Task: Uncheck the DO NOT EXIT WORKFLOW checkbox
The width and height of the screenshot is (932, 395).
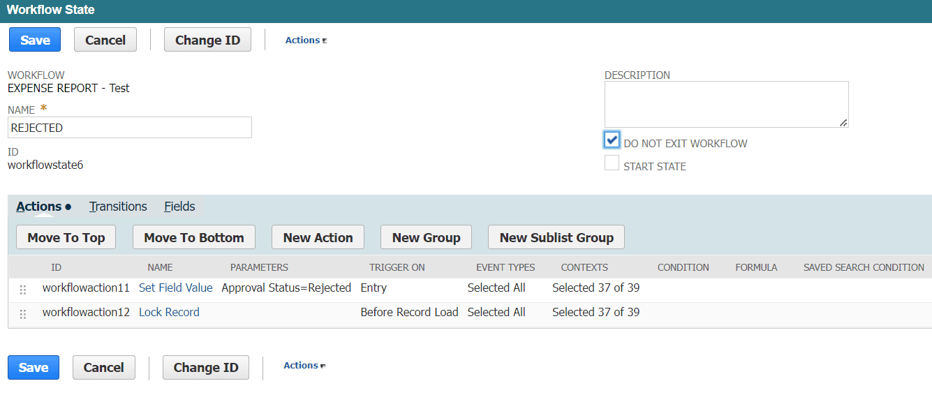Action: pos(612,140)
